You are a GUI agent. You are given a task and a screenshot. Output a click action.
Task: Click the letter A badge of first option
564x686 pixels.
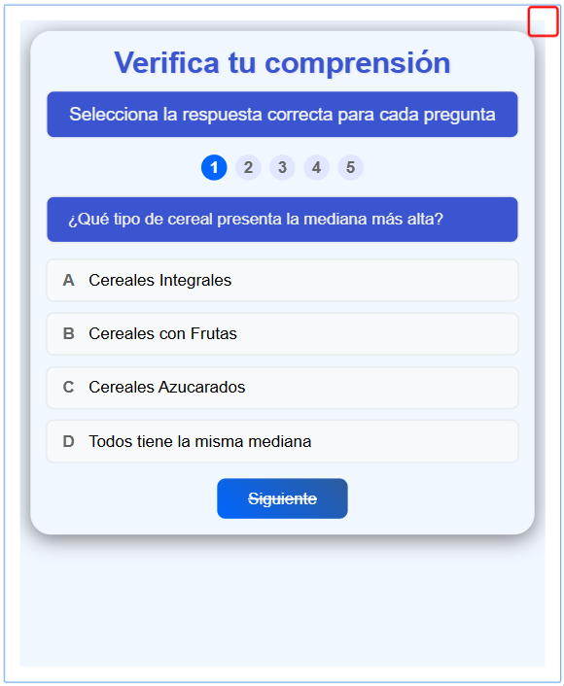click(x=68, y=280)
